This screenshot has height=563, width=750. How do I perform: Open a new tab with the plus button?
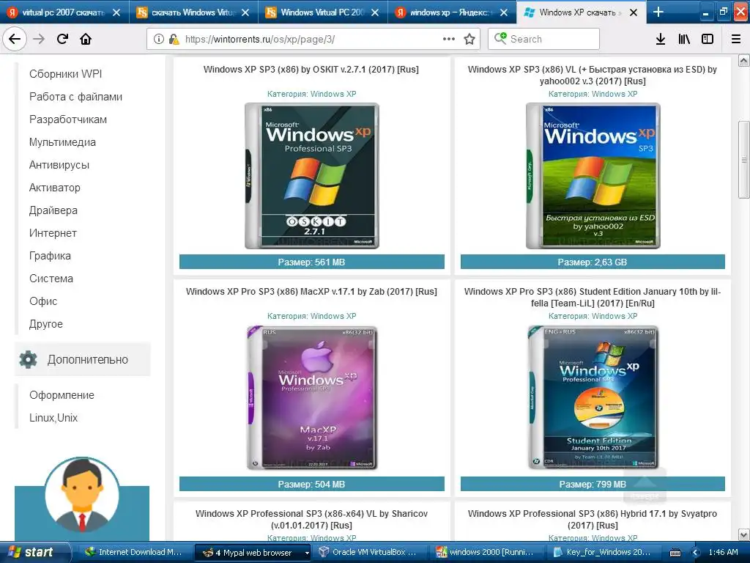658,12
